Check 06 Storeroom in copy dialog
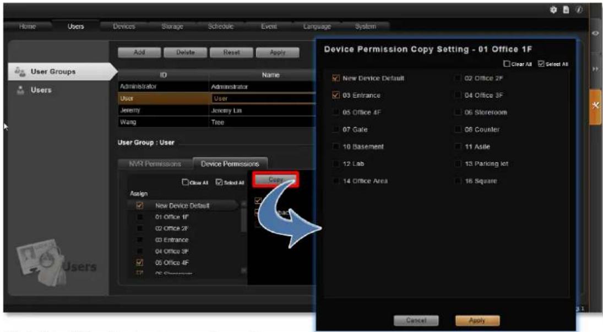 coord(458,112)
